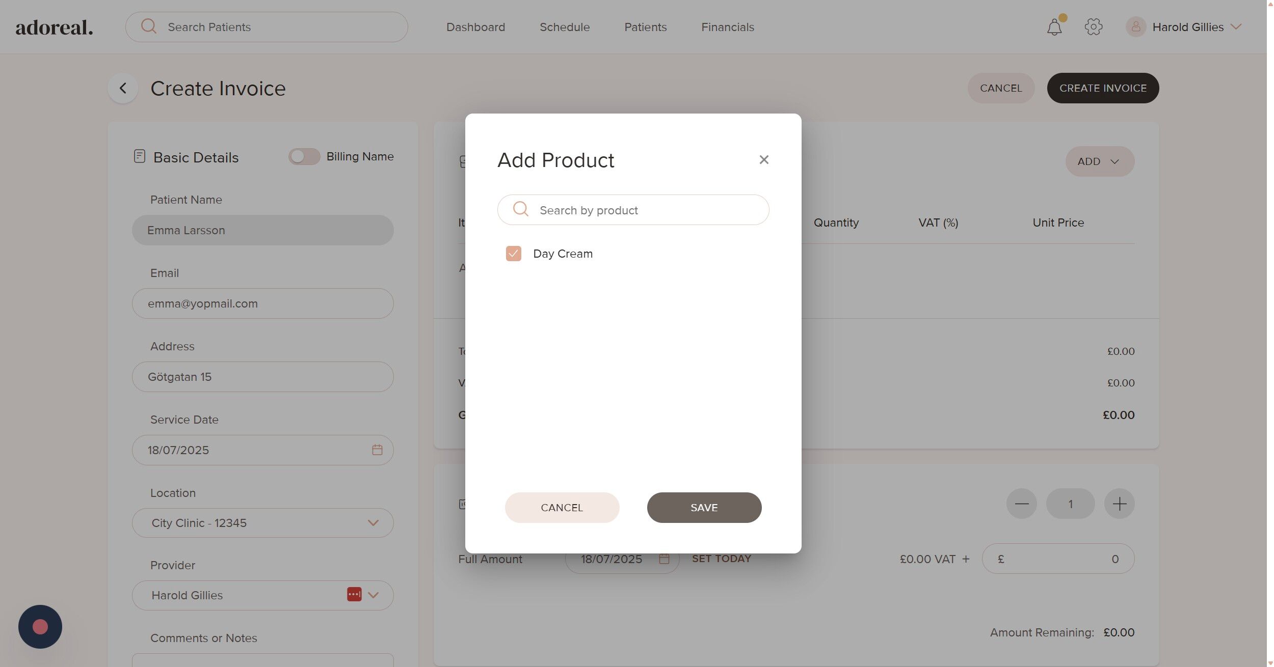Increase quantity with plus button
1274x667 pixels.
(1119, 504)
